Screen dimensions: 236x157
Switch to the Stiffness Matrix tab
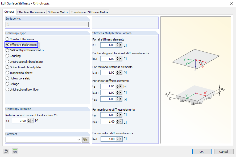coord(58,12)
